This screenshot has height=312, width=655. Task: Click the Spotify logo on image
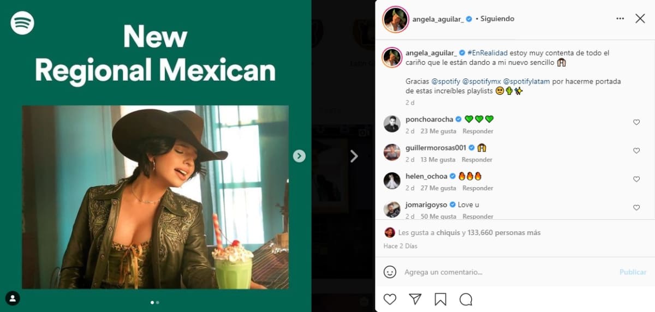pos(22,23)
